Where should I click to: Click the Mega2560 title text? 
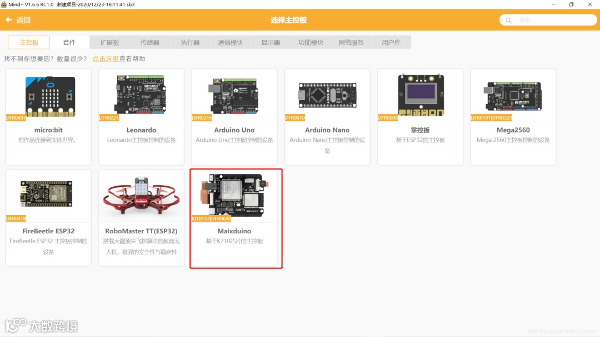(x=513, y=130)
